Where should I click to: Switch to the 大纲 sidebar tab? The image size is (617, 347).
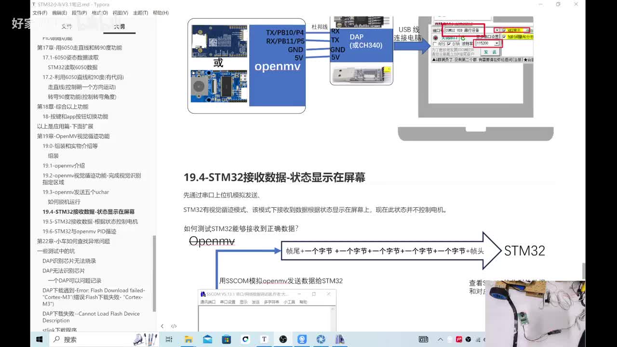pyautogui.click(x=120, y=27)
